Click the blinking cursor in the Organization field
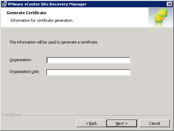Screen dimensions: 174x131 pos(48,60)
